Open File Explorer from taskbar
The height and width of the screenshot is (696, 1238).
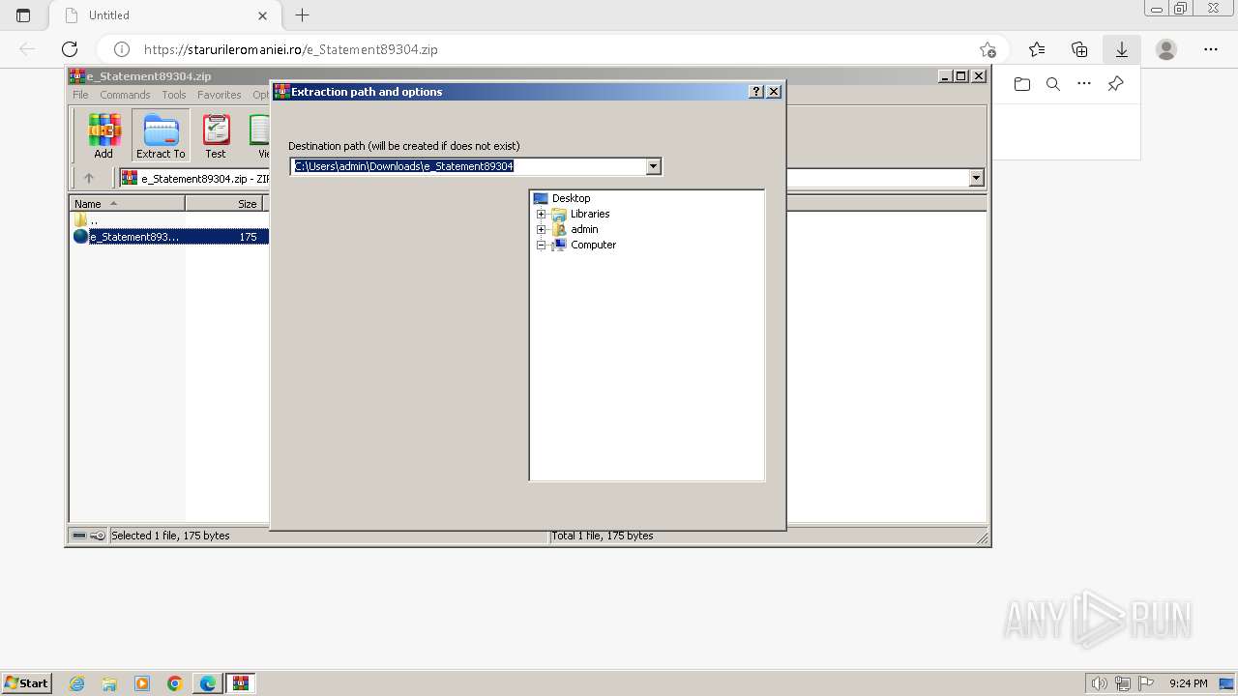click(x=109, y=683)
